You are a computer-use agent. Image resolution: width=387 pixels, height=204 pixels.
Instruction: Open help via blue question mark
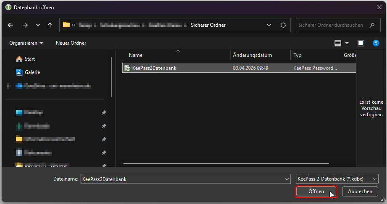[376, 43]
